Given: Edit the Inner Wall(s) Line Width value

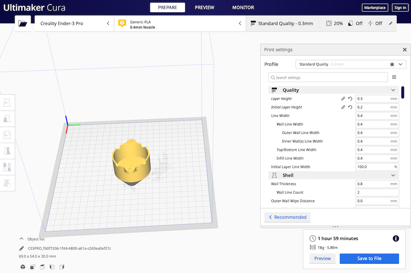Looking at the screenshot, I should pyautogui.click(x=377, y=141).
